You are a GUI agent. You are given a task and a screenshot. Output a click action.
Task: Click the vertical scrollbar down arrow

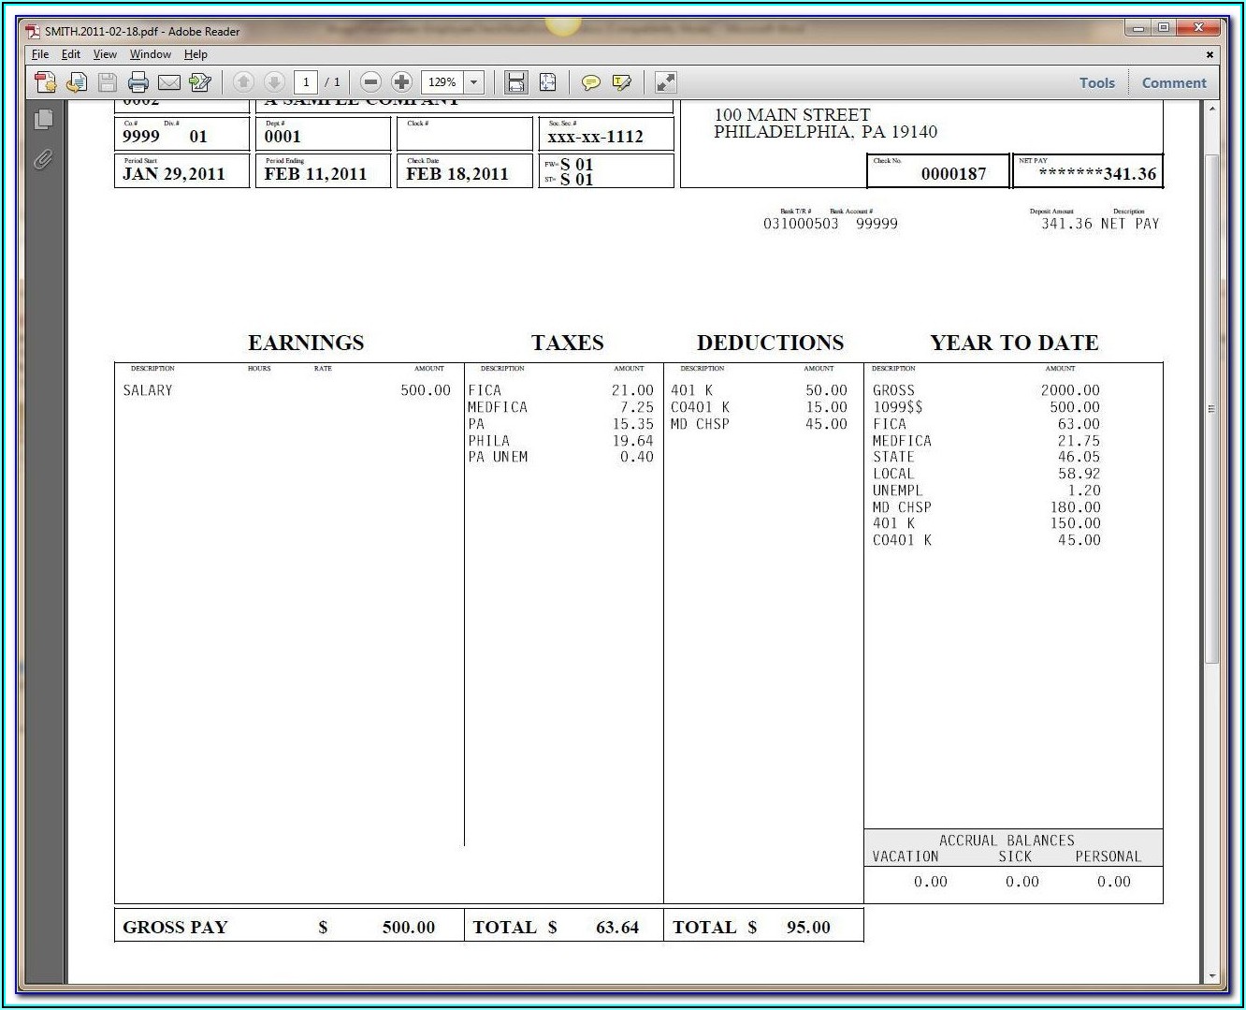[1212, 975]
